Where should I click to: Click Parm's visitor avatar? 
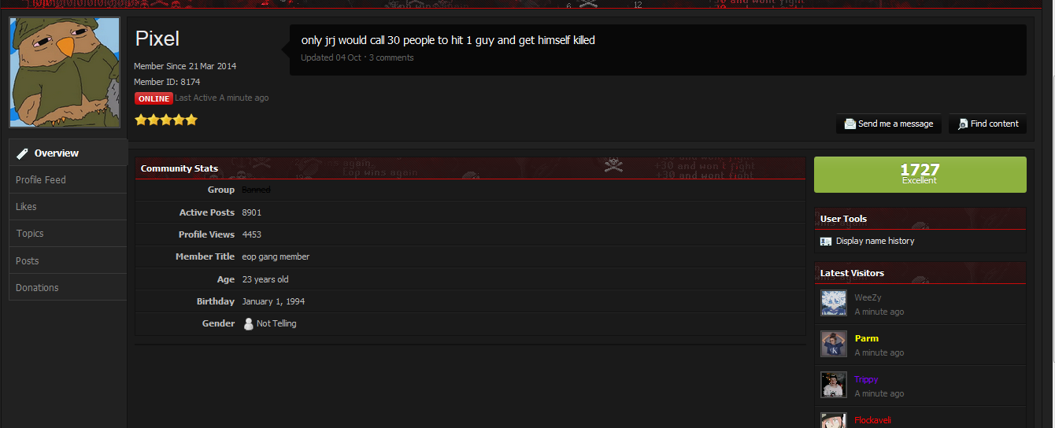pyautogui.click(x=834, y=344)
